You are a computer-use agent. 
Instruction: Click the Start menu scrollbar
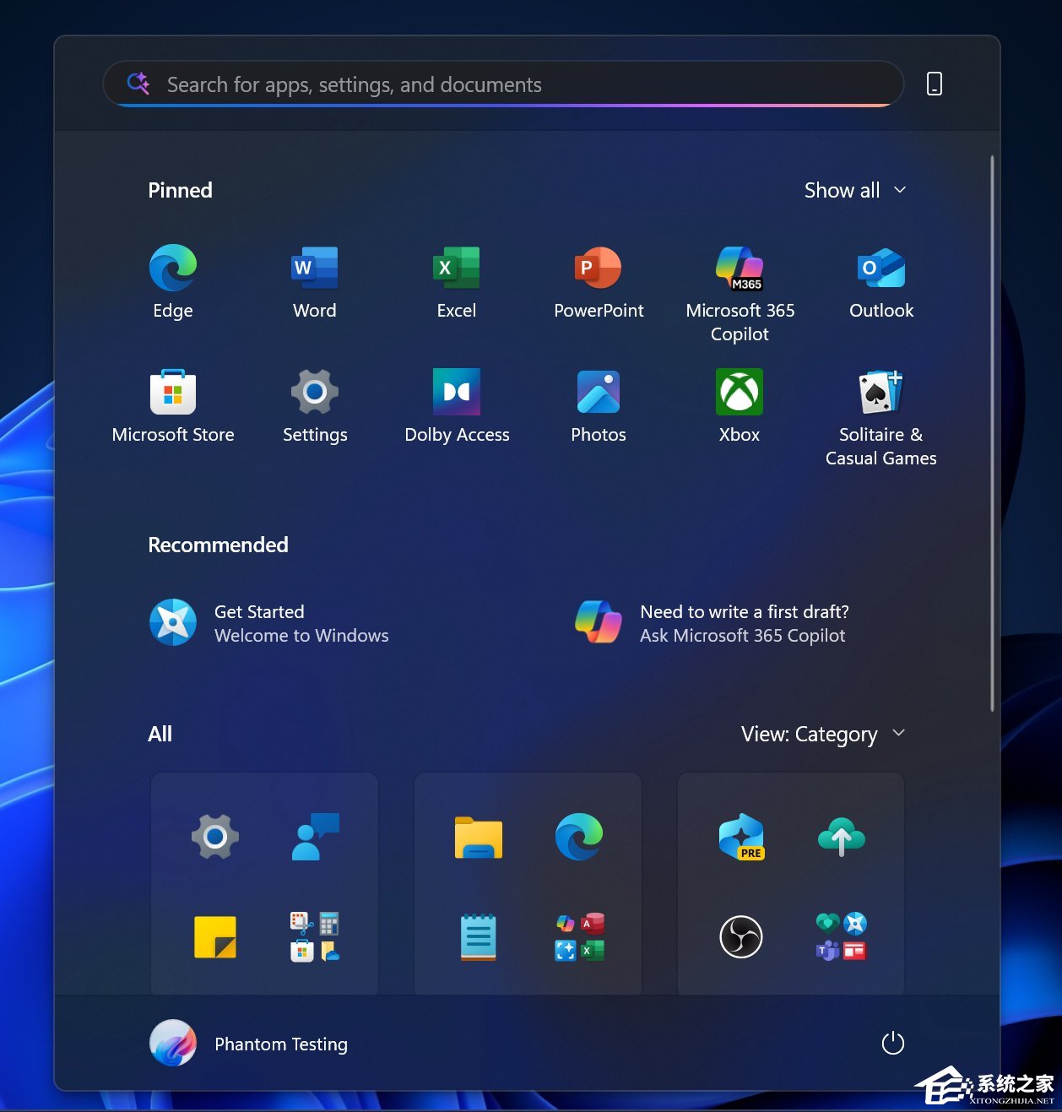990,422
